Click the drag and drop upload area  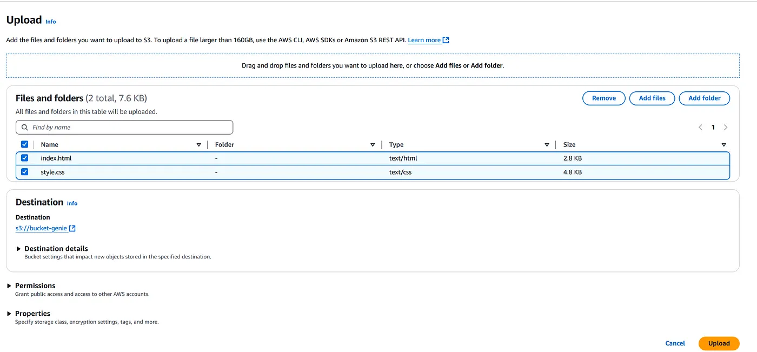coord(373,65)
